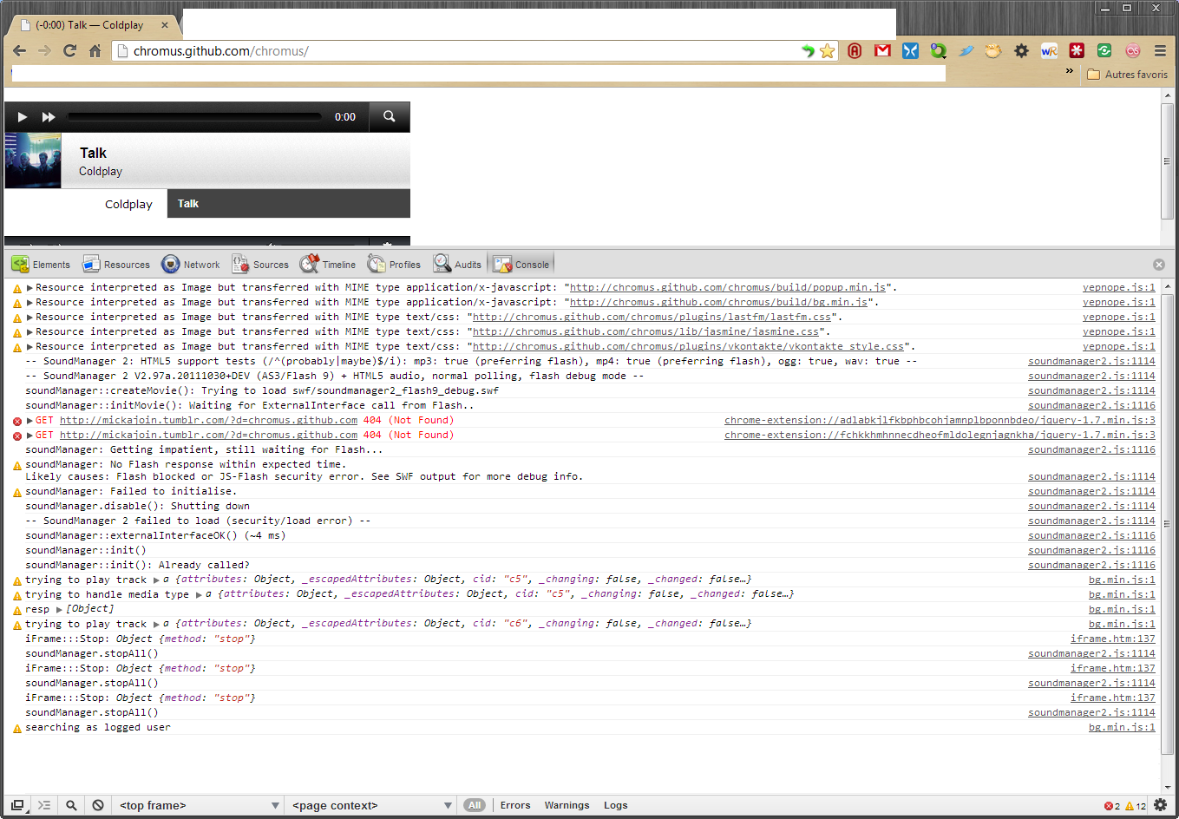This screenshot has width=1179, height=819.
Task: Click the red error count indicator
Action: point(1111,806)
